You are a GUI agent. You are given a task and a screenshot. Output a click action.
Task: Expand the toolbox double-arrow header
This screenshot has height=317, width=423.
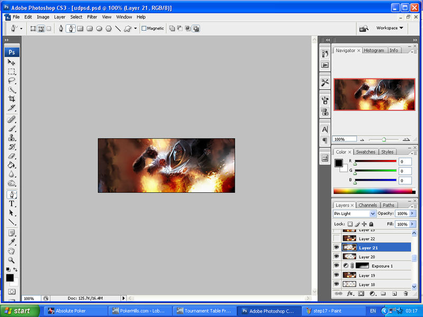[7, 40]
